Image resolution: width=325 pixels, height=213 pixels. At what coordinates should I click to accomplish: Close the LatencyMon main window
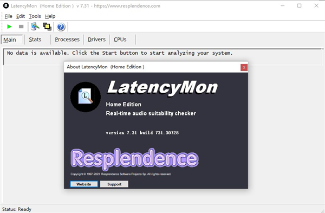tap(316, 5)
